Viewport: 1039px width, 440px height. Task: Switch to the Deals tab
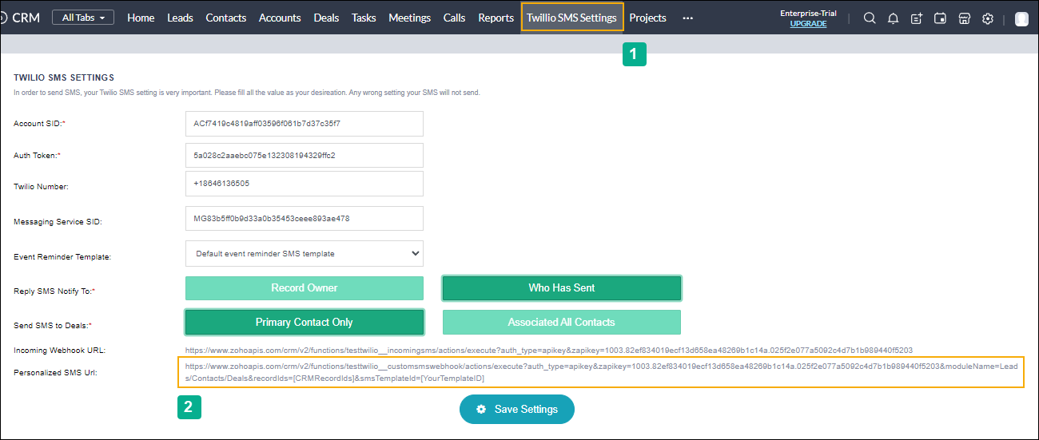326,18
